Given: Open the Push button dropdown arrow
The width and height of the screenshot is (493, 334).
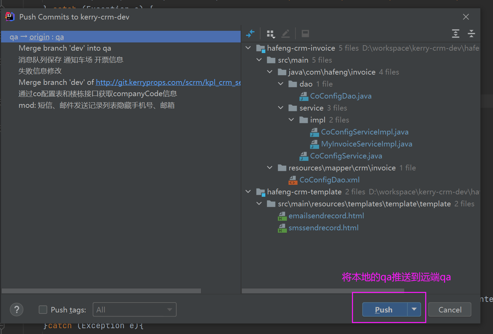Looking at the screenshot, I should coord(414,309).
